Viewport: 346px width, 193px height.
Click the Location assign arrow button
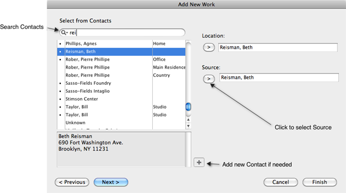tap(209, 47)
